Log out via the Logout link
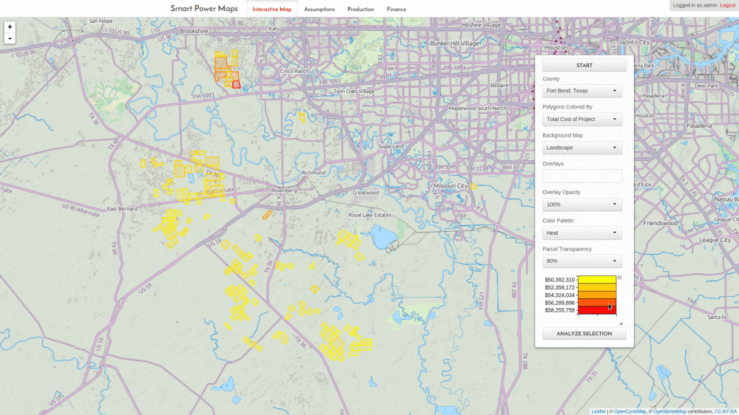Image resolution: width=739 pixels, height=415 pixels. point(727,5)
